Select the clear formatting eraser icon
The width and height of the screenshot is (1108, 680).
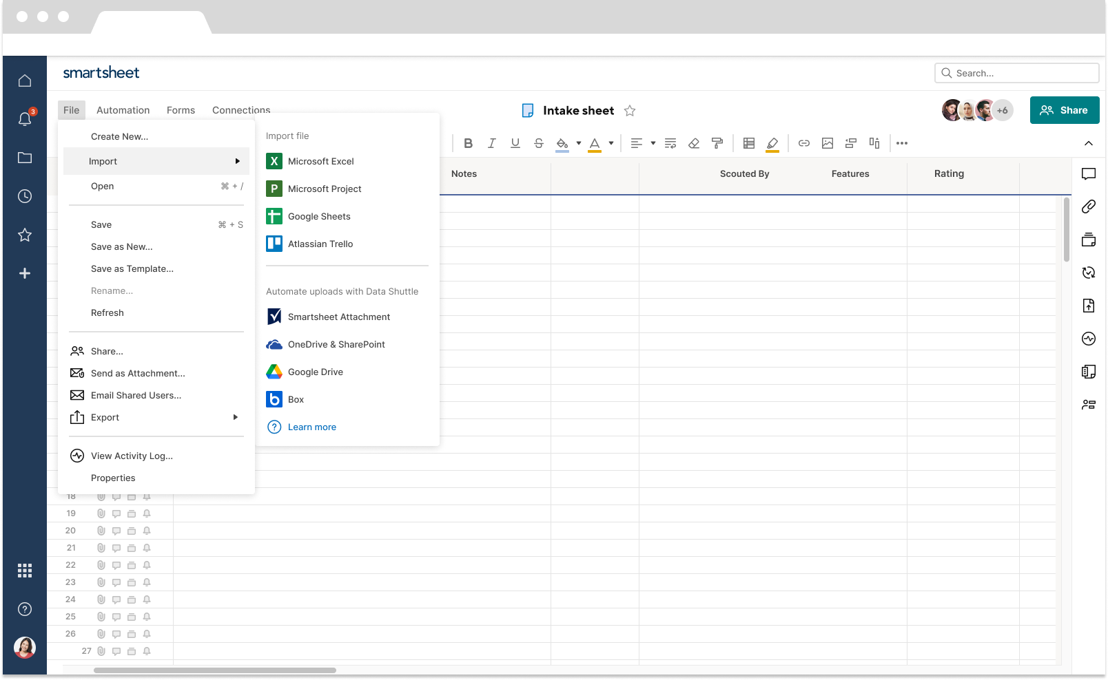click(694, 143)
